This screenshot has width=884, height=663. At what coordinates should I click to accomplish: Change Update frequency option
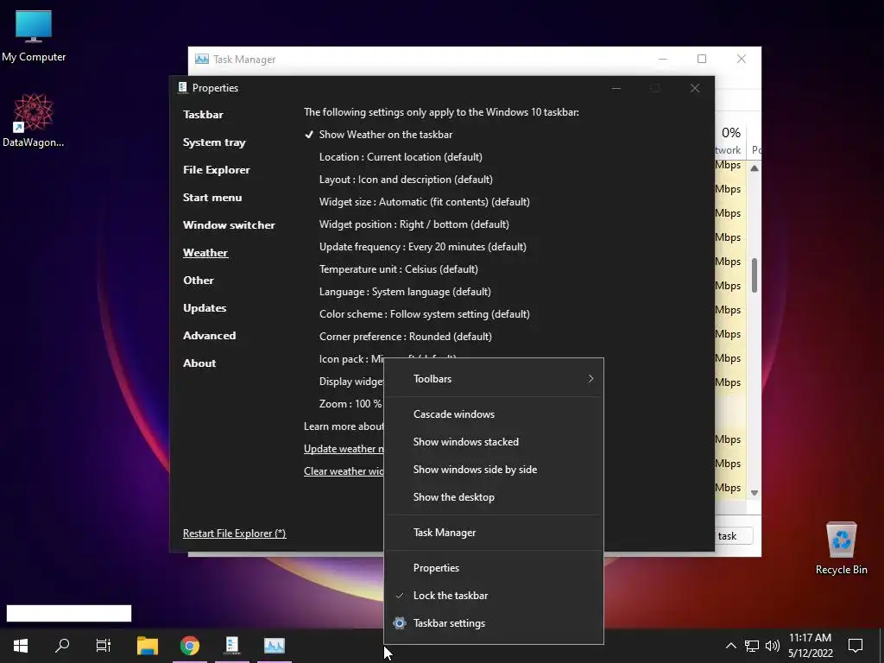click(422, 247)
